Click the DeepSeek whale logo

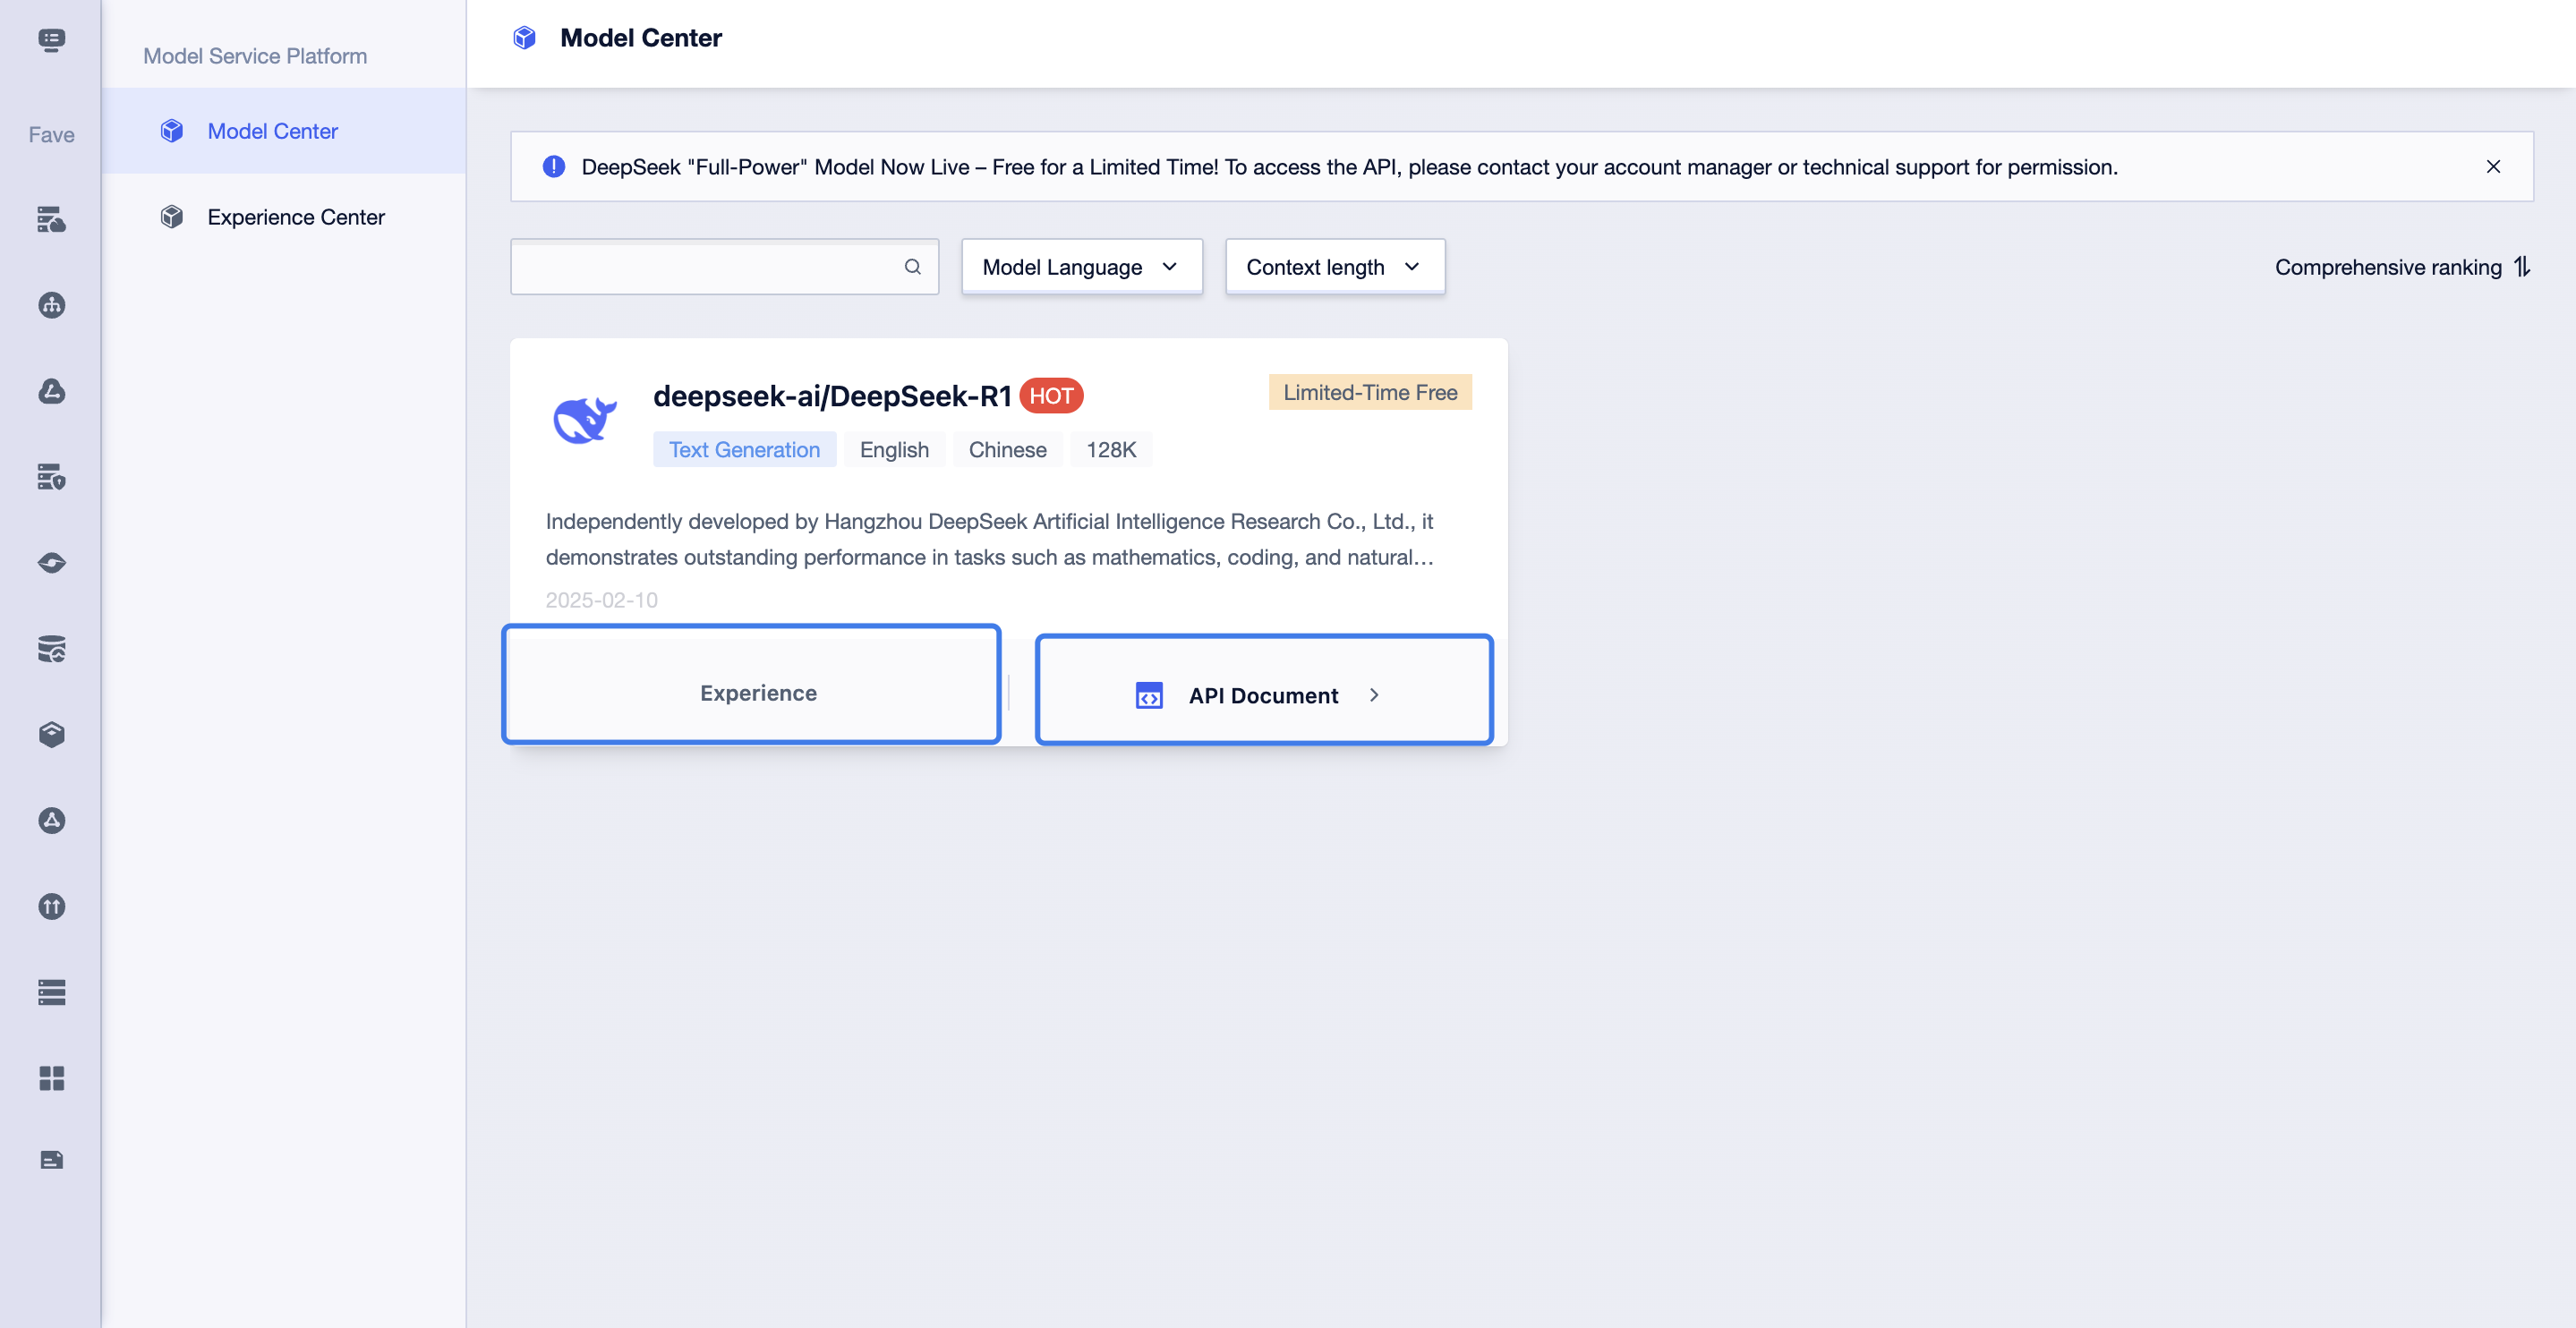tap(585, 420)
